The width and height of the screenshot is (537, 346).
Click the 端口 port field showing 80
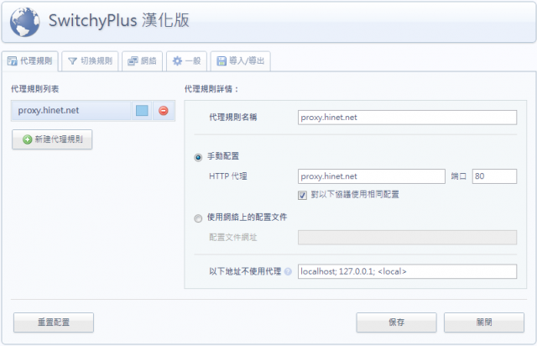pyautogui.click(x=494, y=176)
